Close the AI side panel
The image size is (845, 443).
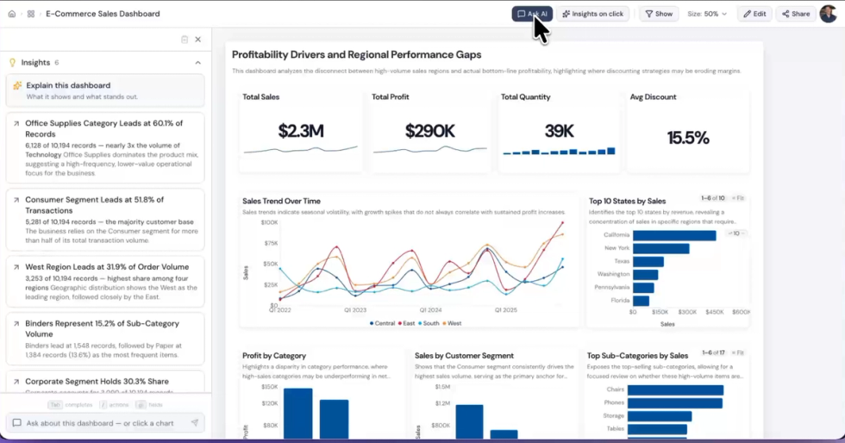click(x=197, y=40)
